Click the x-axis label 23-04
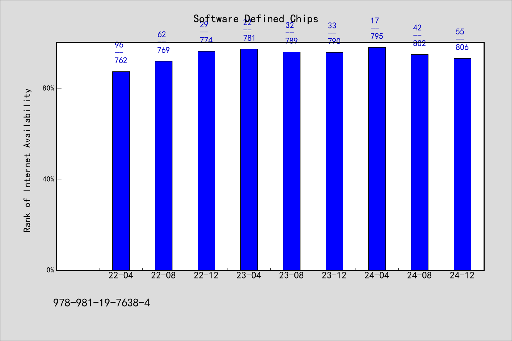The image size is (512, 341). (x=249, y=275)
